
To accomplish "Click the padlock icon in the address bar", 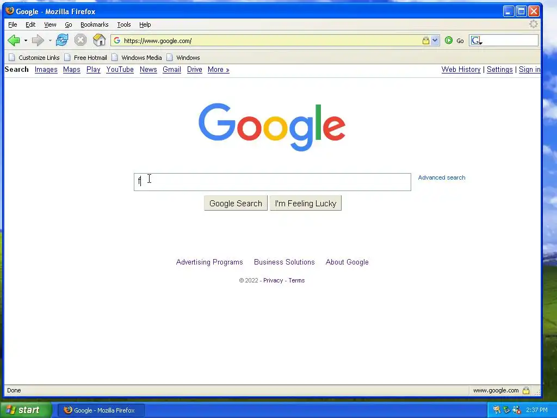I will [425, 40].
